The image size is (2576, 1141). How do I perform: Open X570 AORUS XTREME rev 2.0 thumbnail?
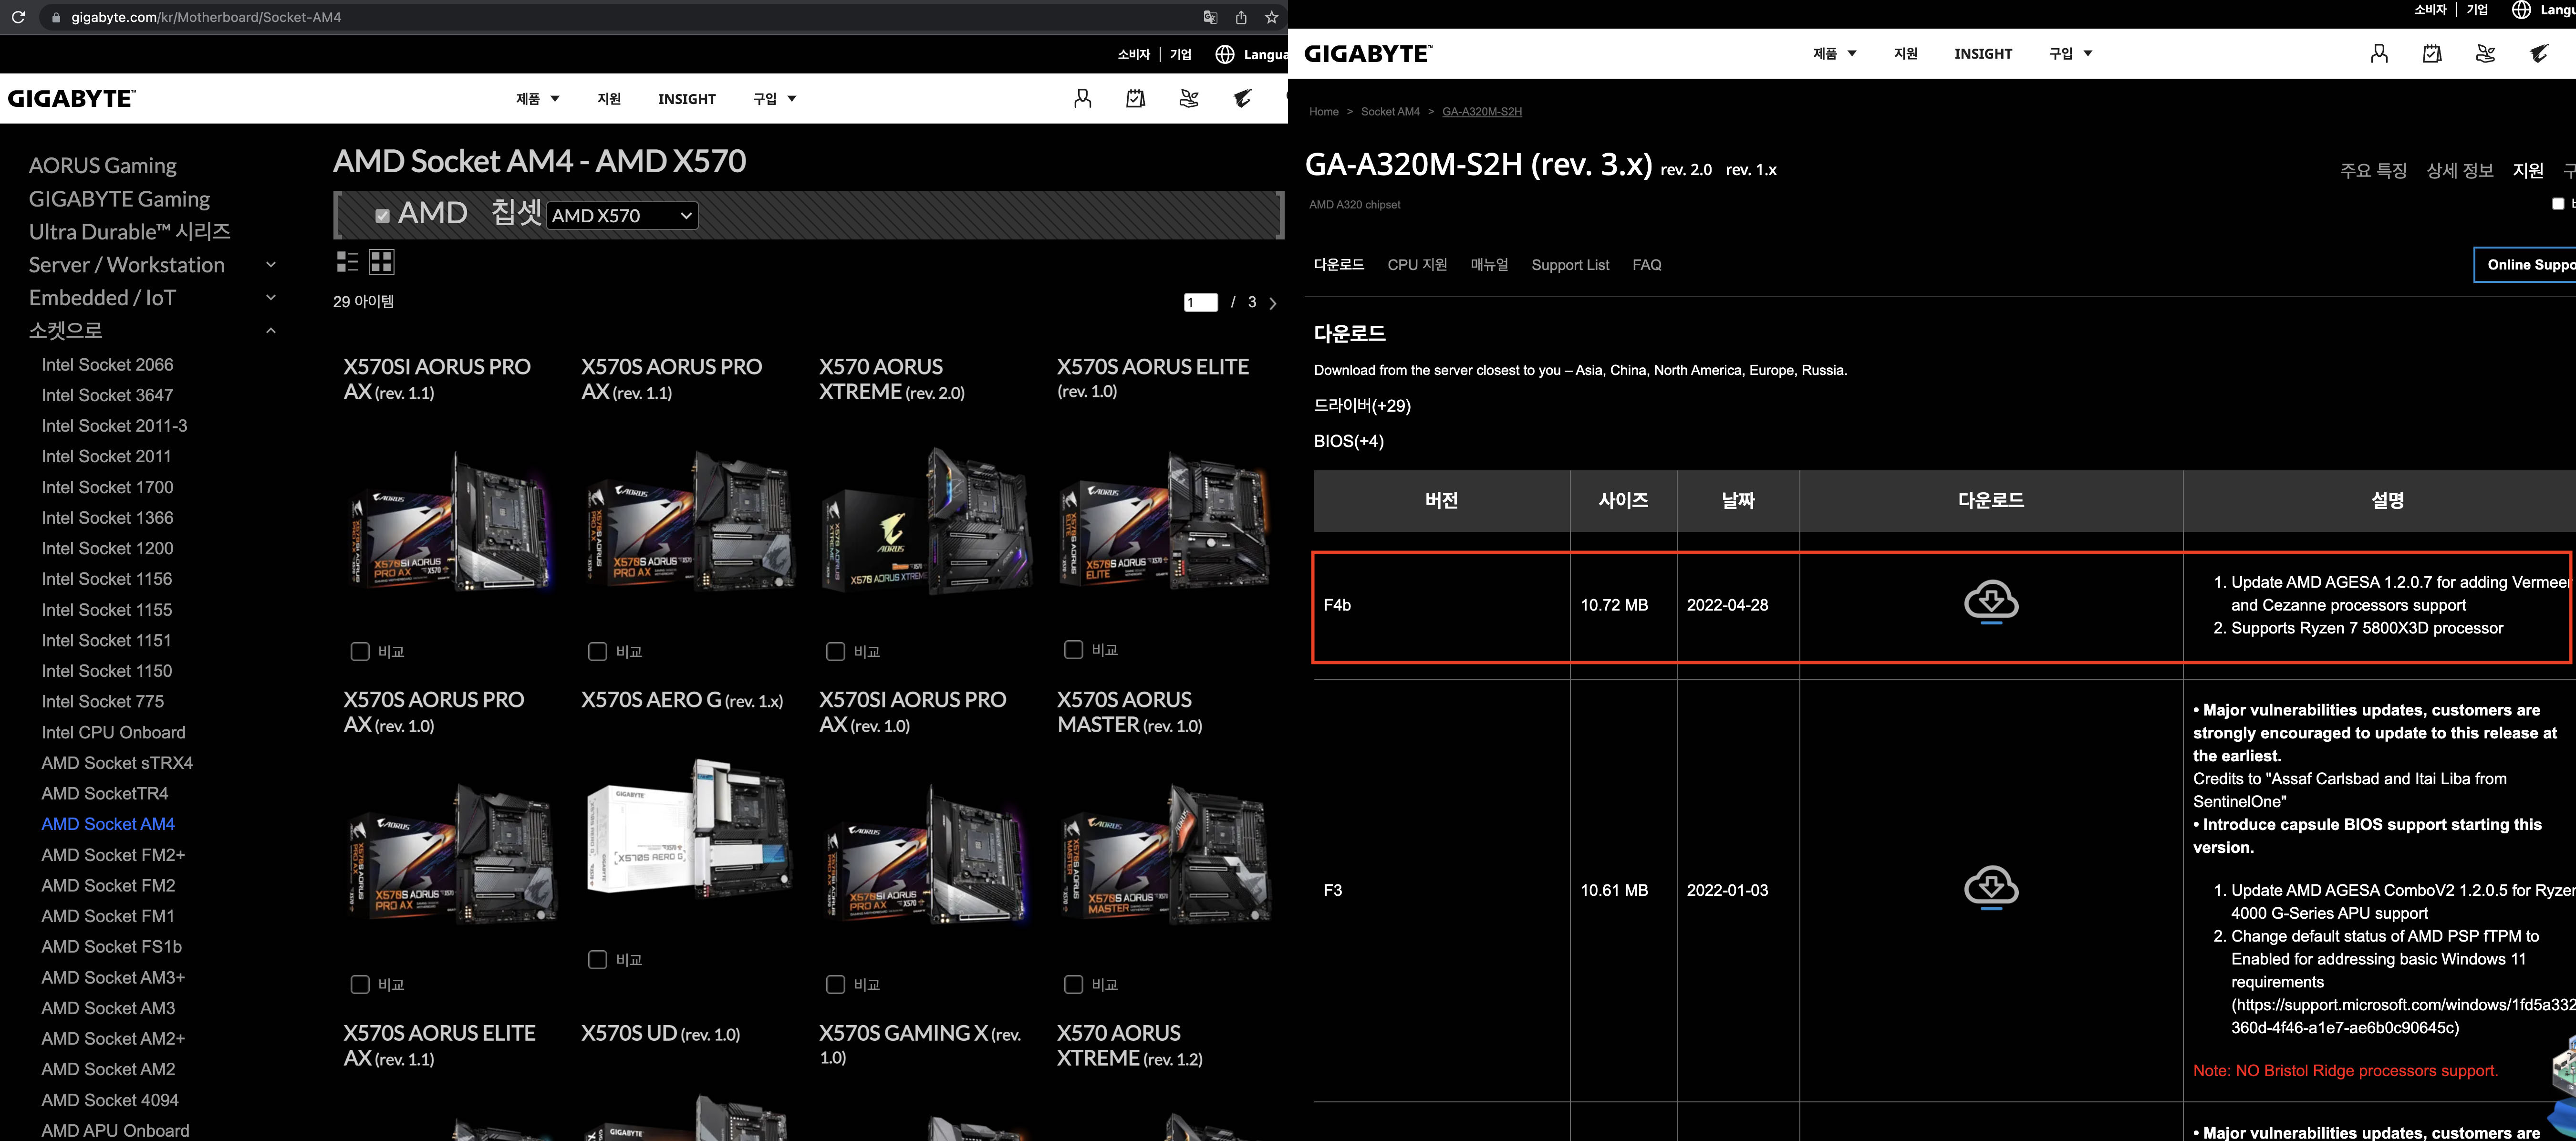coord(926,520)
